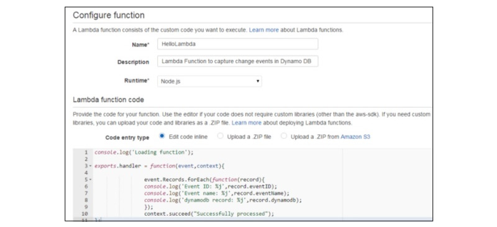
Task: Select the Upload a .ZIP file option
Action: click(220, 136)
